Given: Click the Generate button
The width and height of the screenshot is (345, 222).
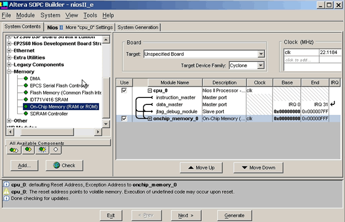Looking at the screenshot, I should coord(235,216).
